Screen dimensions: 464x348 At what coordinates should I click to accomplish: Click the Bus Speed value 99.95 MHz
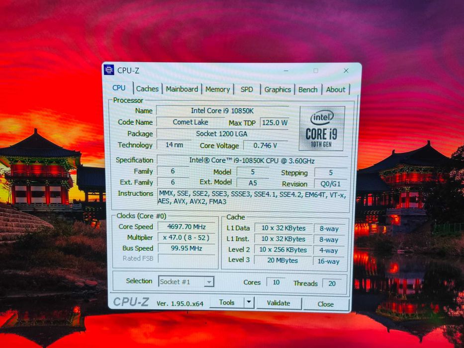pos(186,248)
